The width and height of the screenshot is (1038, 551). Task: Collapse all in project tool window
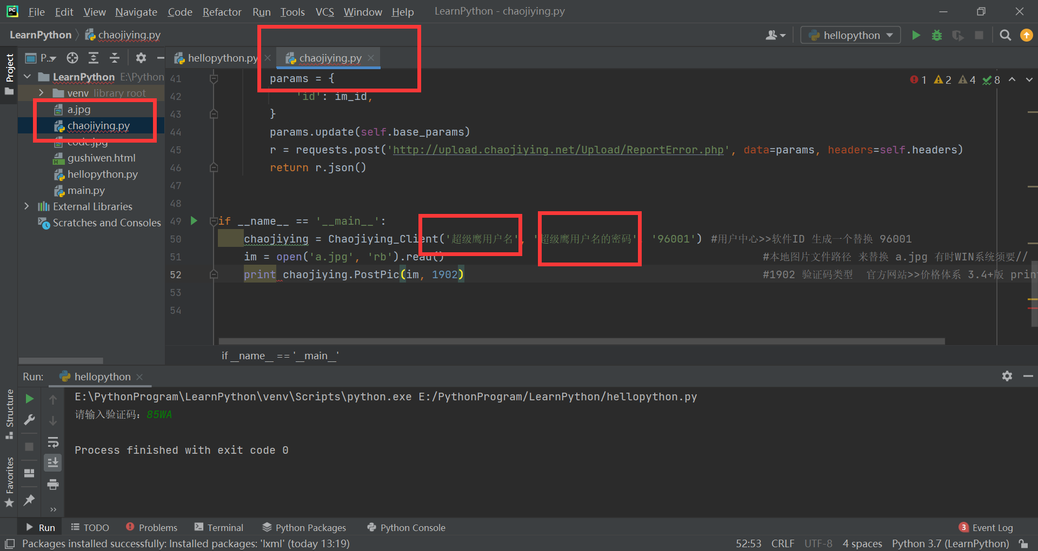pyautogui.click(x=115, y=58)
